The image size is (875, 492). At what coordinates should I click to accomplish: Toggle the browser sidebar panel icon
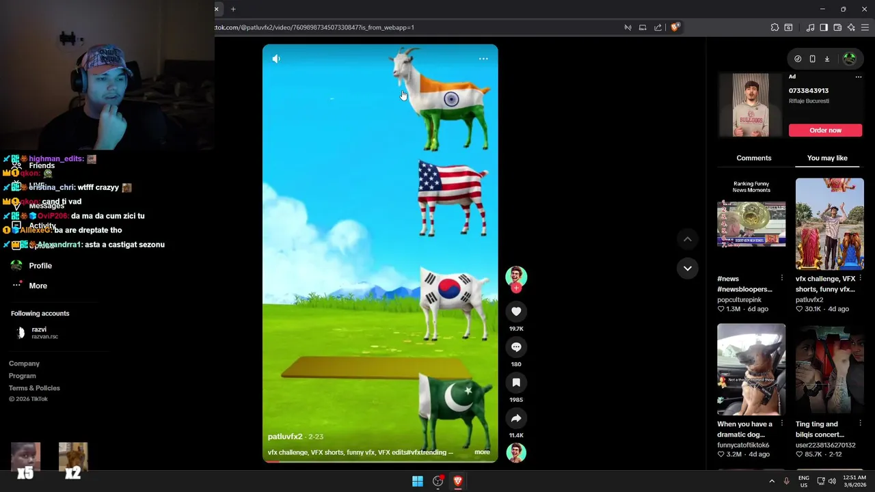[x=824, y=27]
